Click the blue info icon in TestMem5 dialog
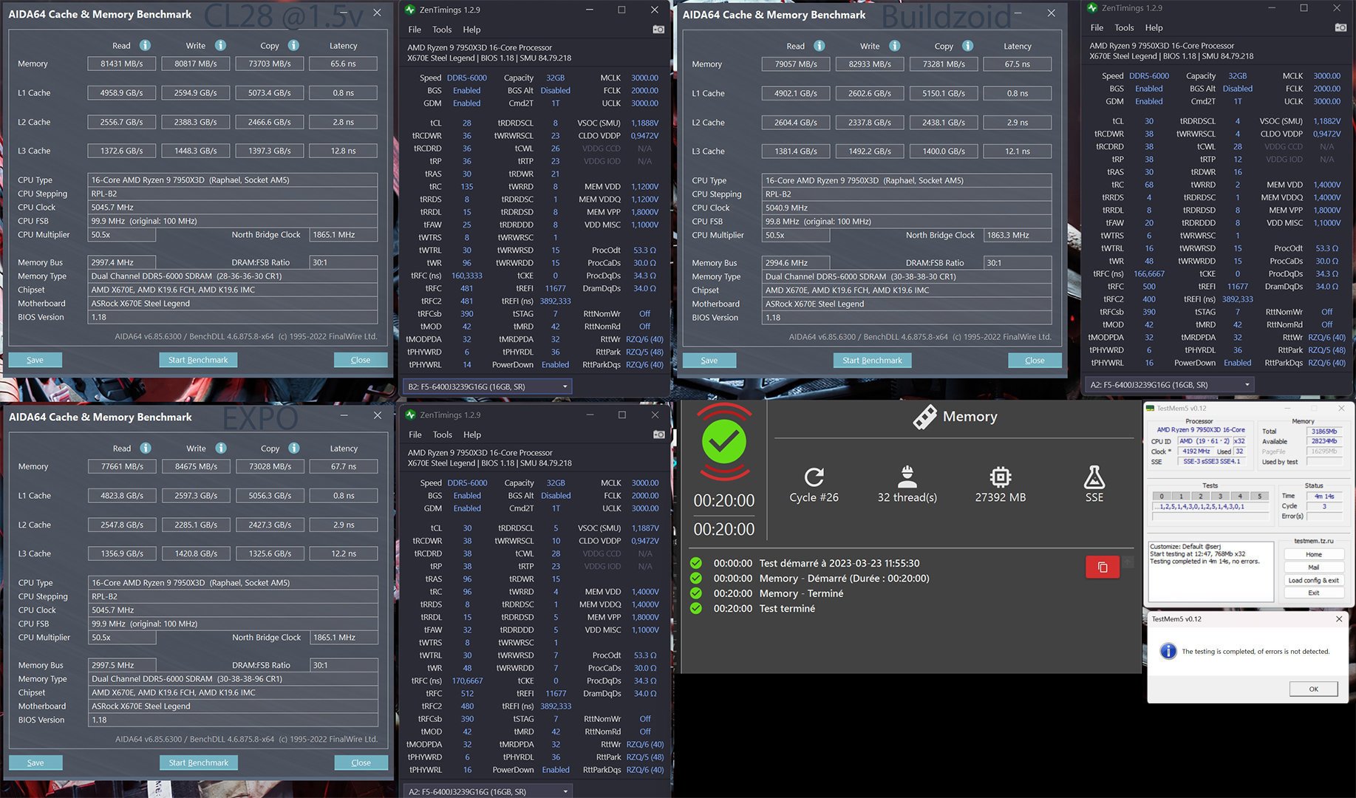 (x=1168, y=651)
